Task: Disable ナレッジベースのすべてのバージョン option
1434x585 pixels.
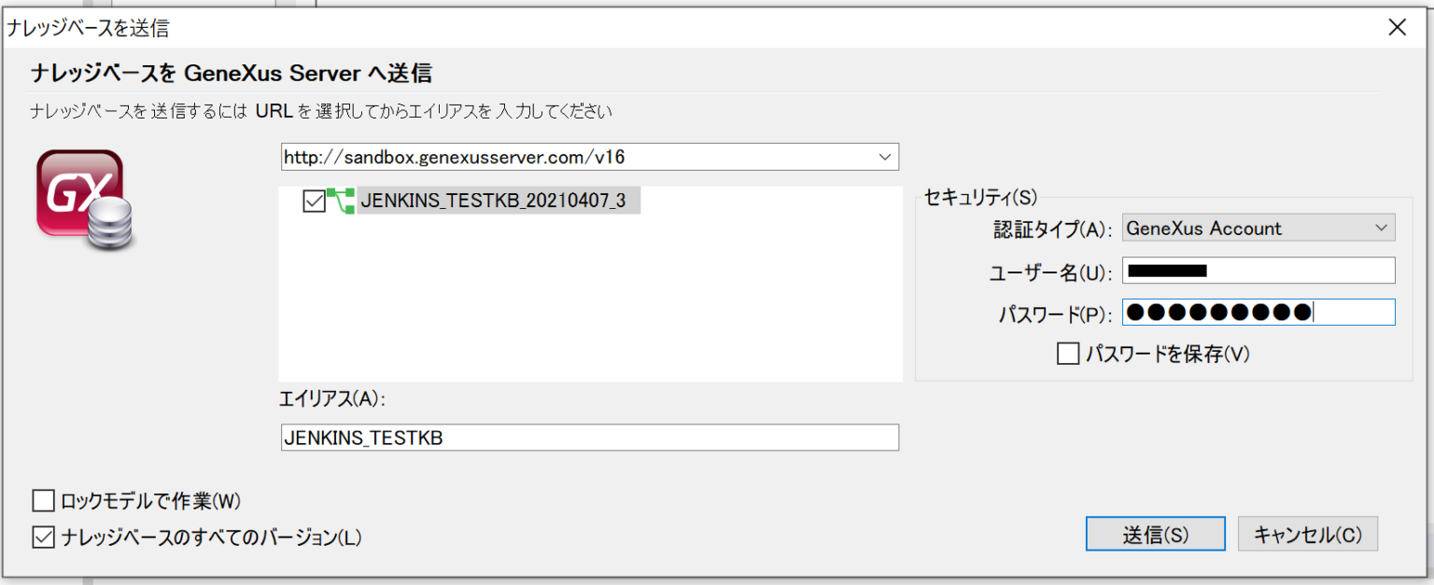Action: click(43, 536)
